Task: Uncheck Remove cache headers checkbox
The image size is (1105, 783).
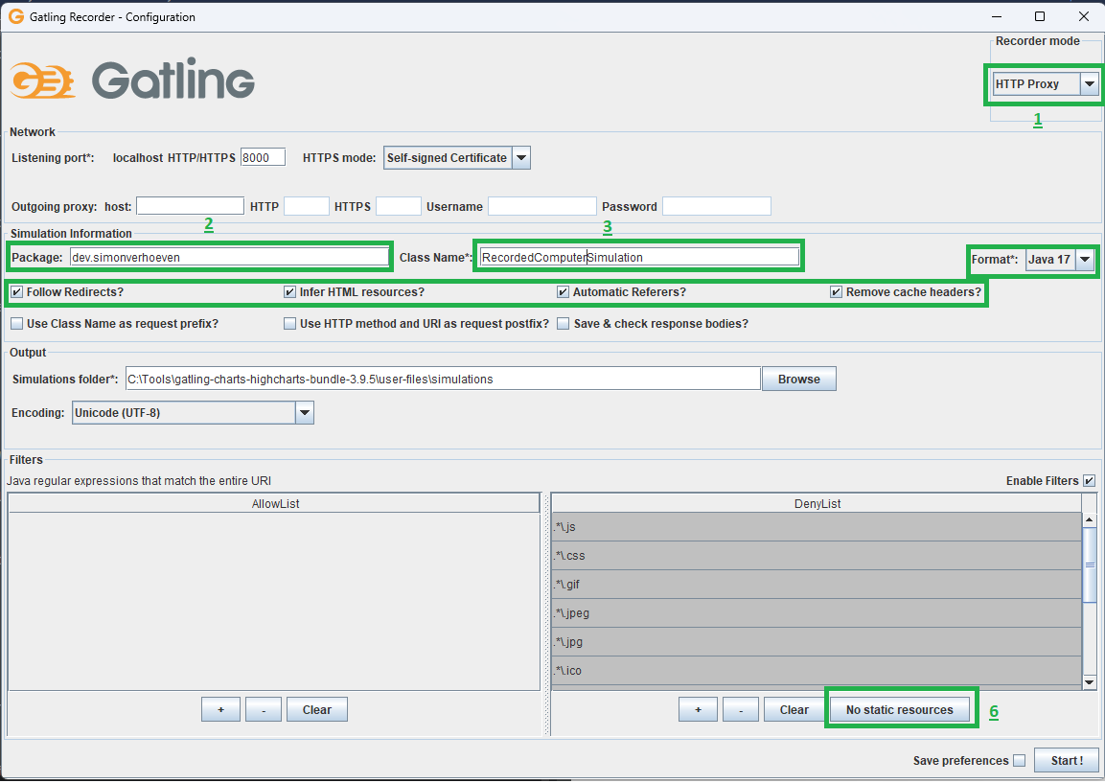Action: coord(836,291)
